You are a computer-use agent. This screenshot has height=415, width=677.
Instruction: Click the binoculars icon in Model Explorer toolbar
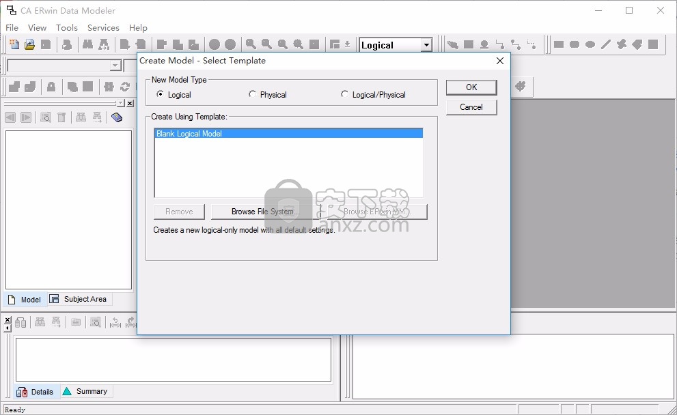tap(81, 117)
